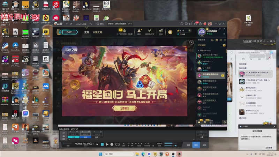279x157 pixels.
Task: Open the chat with the friend showing badge 2
Action: pos(211,75)
